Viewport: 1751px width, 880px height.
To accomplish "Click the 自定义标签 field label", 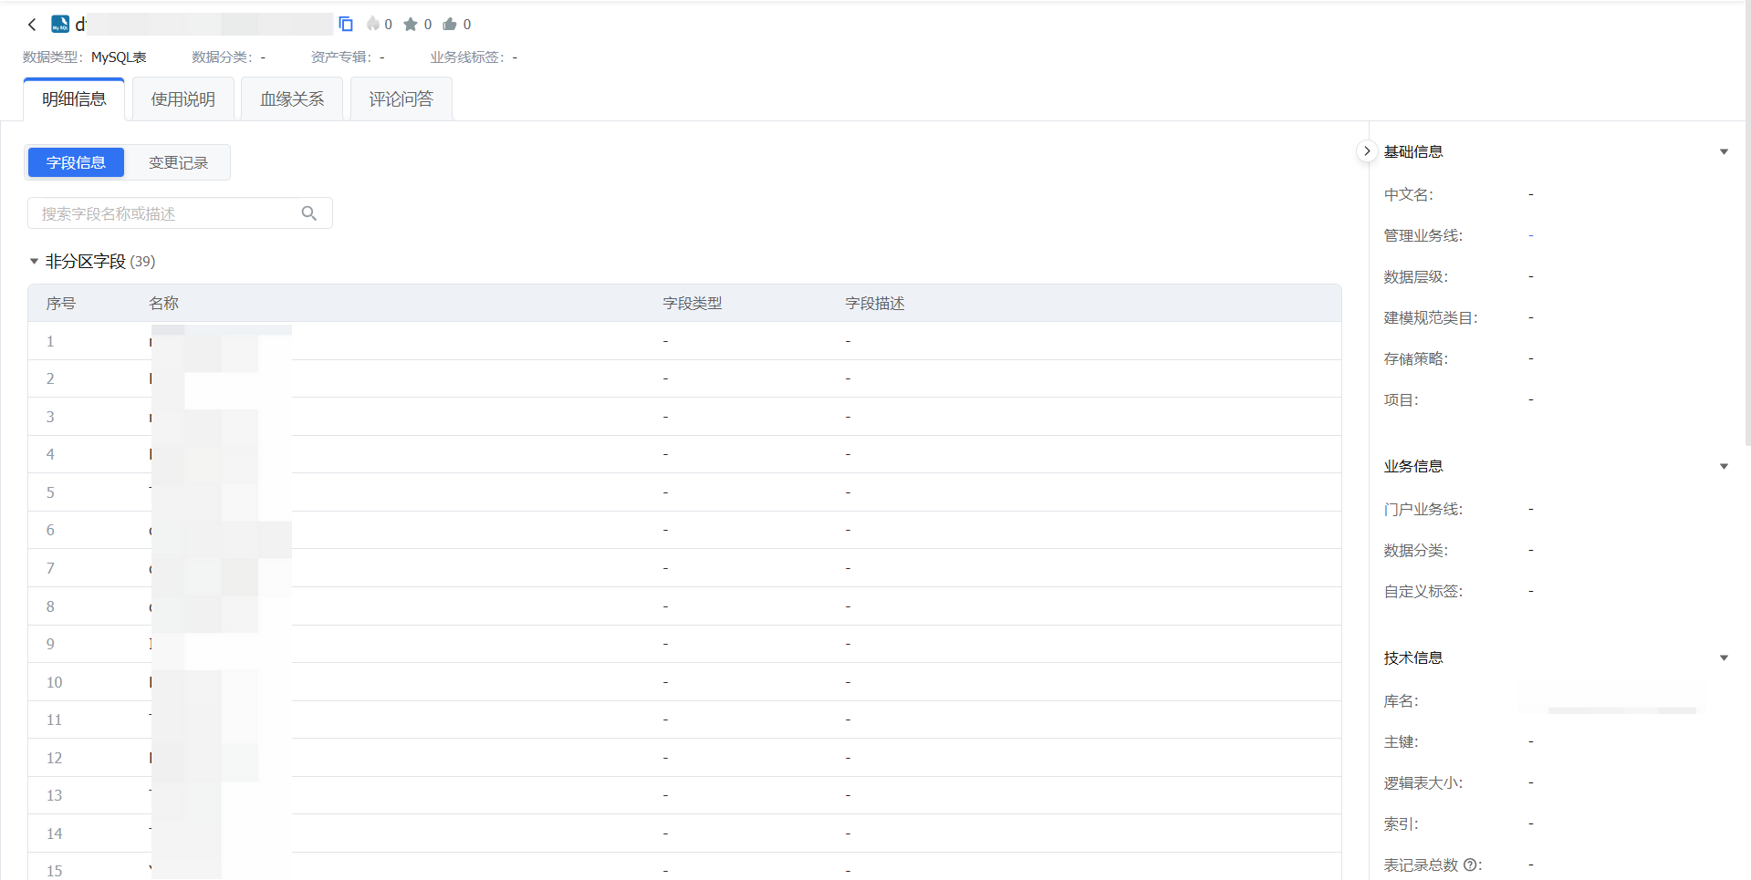I will (1423, 591).
